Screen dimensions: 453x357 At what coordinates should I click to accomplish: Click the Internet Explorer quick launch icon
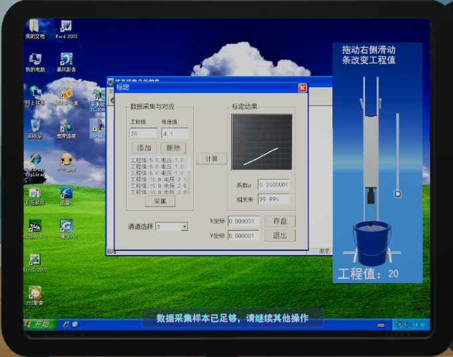click(66, 324)
